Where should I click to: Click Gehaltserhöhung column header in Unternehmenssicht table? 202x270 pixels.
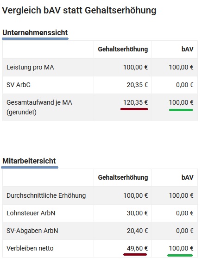pyautogui.click(x=123, y=49)
